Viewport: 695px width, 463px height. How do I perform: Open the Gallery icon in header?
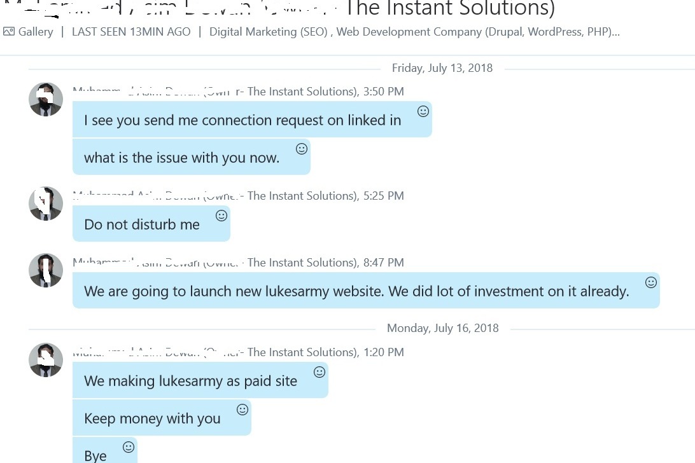[9, 31]
